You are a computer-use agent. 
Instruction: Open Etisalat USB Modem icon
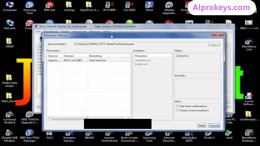point(10,136)
